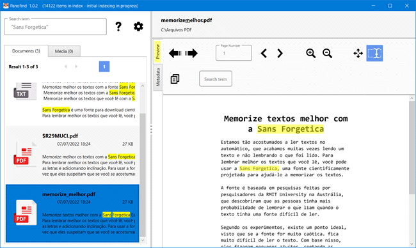This screenshot has height=248, width=416.
Task: Zoom out of the PDF preview
Action: pyautogui.click(x=327, y=53)
